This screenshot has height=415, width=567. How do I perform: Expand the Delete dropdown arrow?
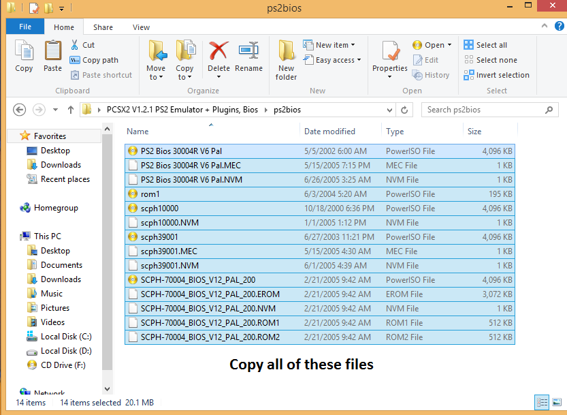(218, 77)
